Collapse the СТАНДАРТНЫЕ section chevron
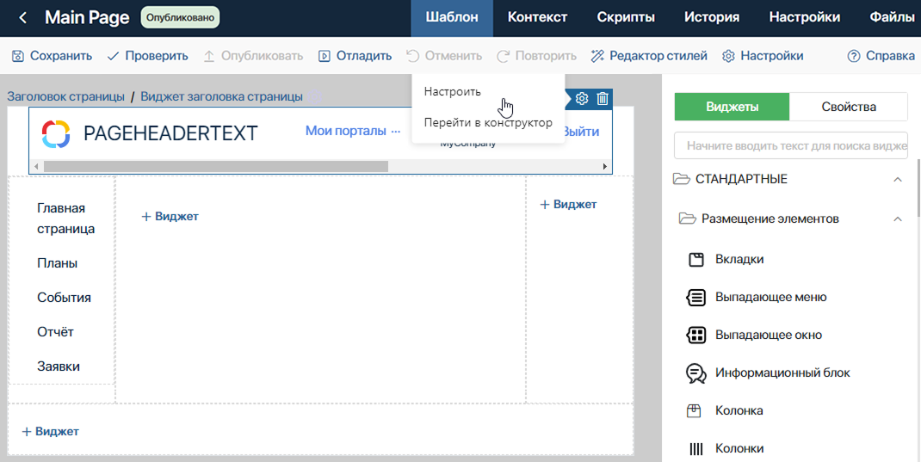 pyautogui.click(x=898, y=179)
